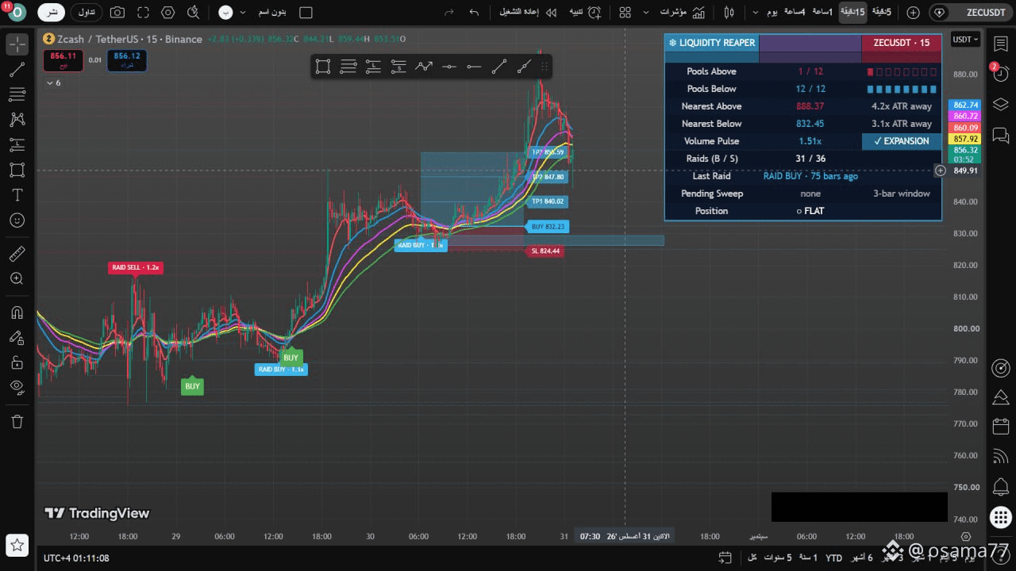Create an alert with the تنبيه button

tap(584, 13)
